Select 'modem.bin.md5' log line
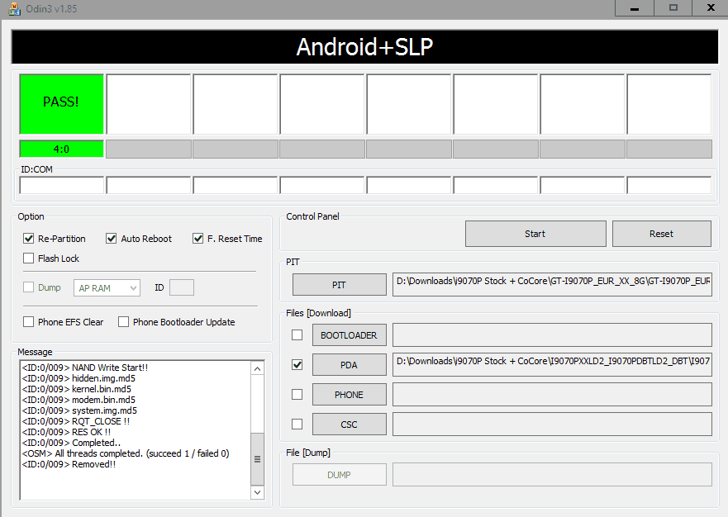The image size is (728, 517). point(79,400)
